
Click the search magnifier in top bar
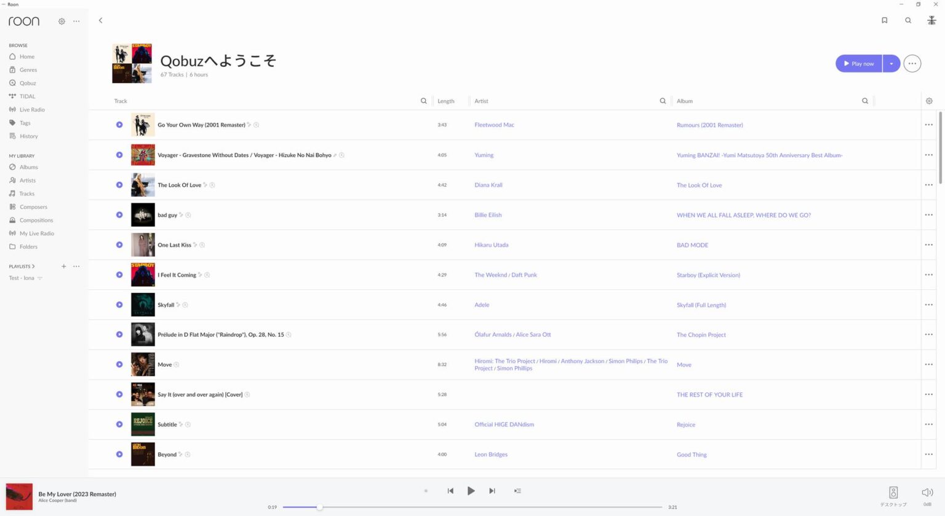pyautogui.click(x=908, y=20)
